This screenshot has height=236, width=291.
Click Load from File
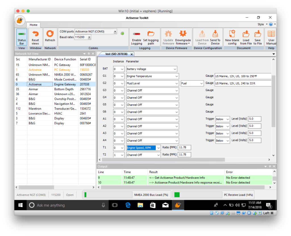pyautogui.click(x=246, y=38)
